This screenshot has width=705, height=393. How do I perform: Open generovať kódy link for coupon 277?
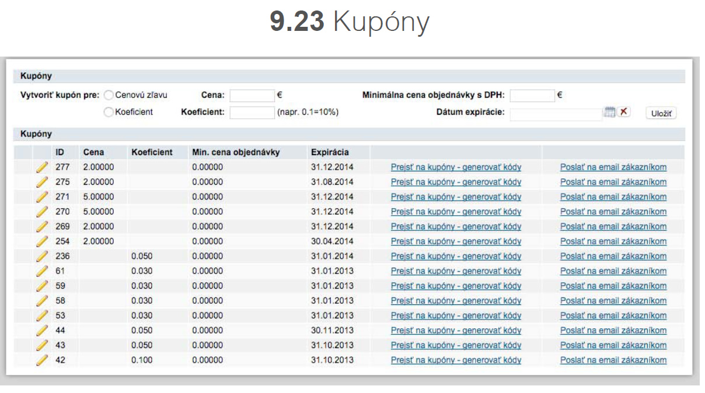click(456, 167)
